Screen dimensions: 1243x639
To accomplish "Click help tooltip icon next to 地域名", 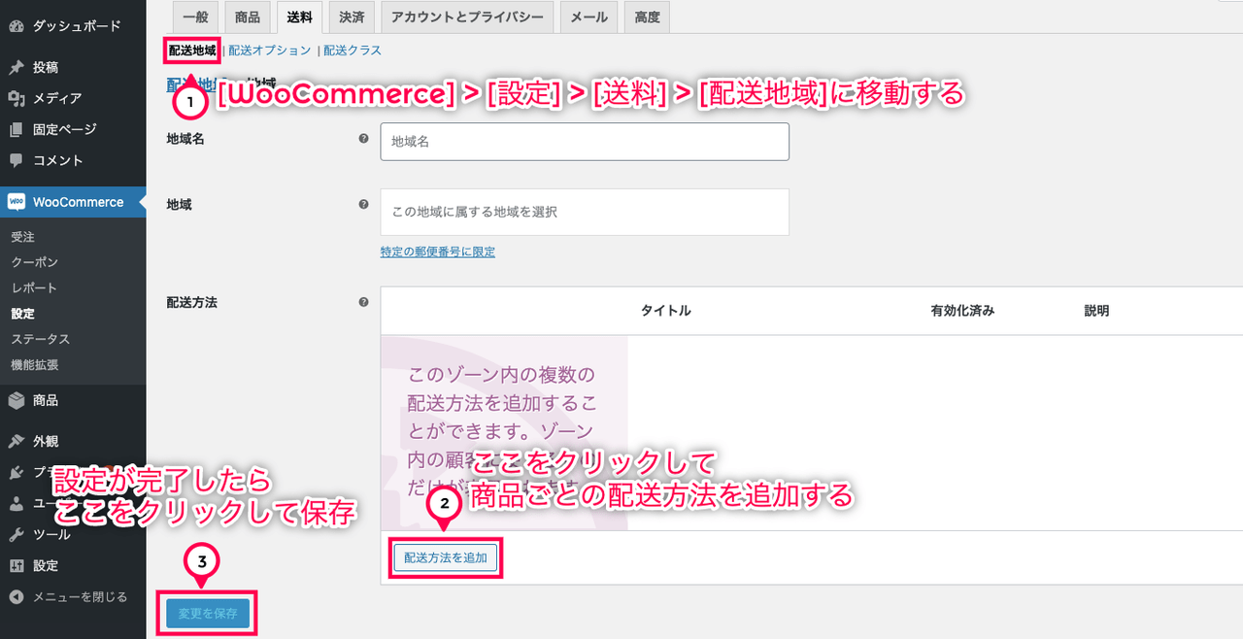I will click(363, 139).
